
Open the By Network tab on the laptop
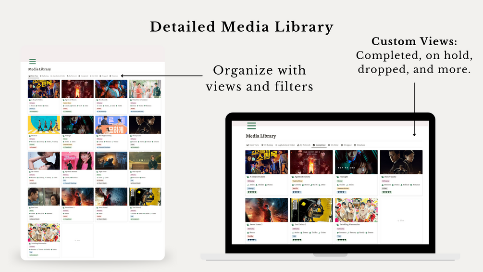point(304,145)
